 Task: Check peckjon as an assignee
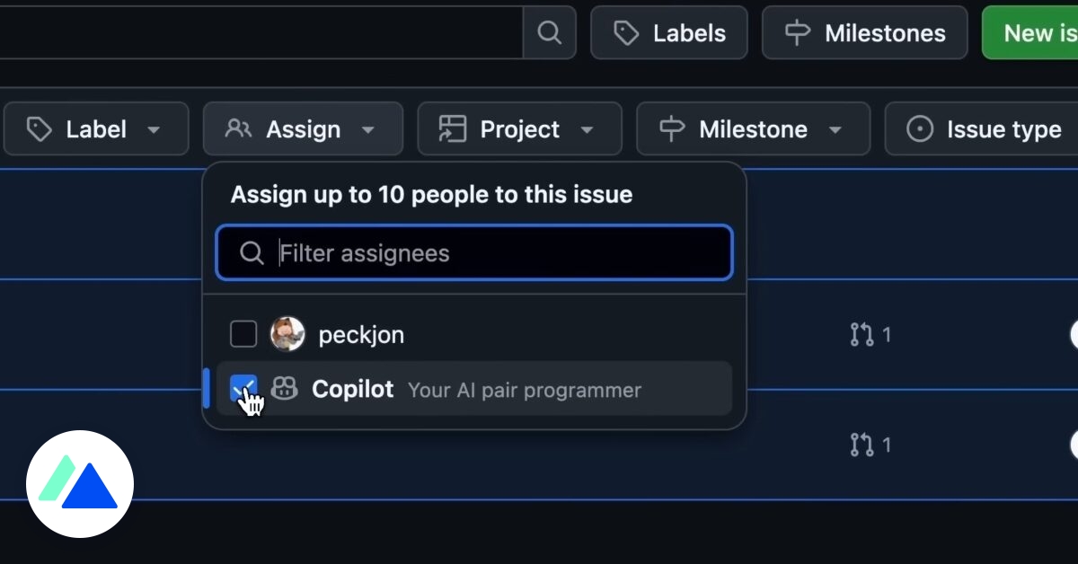point(243,333)
